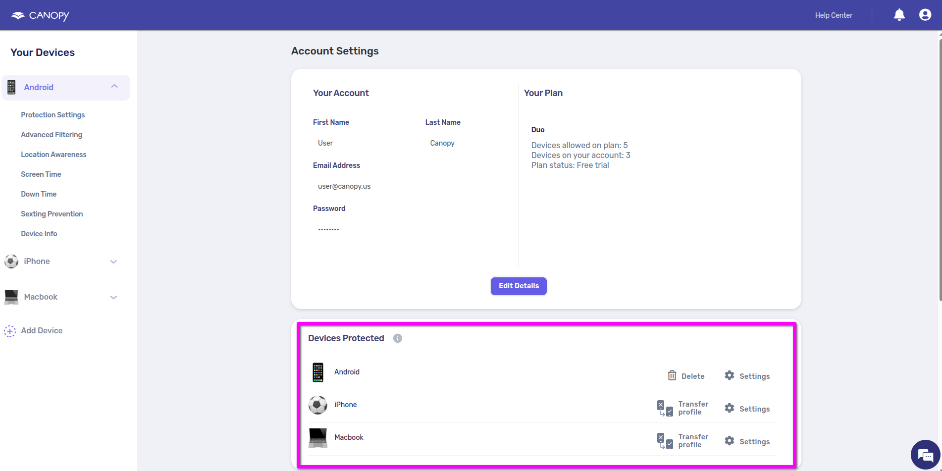Collapse the Android device section
The image size is (942, 471).
pos(114,87)
